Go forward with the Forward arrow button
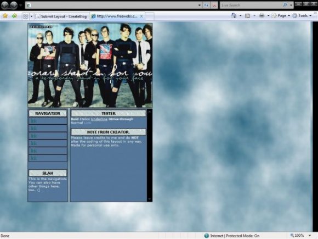 tap(14, 5)
